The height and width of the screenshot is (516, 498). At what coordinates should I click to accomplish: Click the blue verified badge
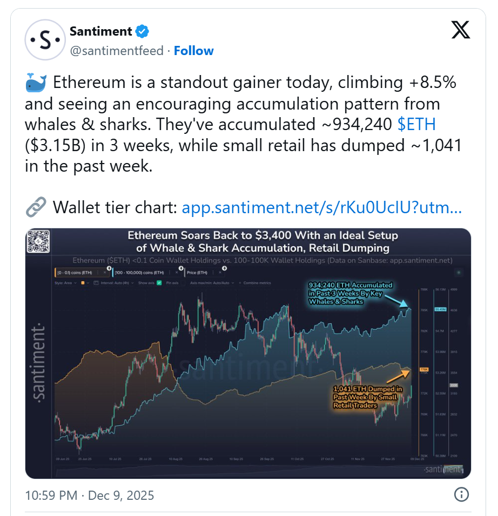pyautogui.click(x=142, y=32)
